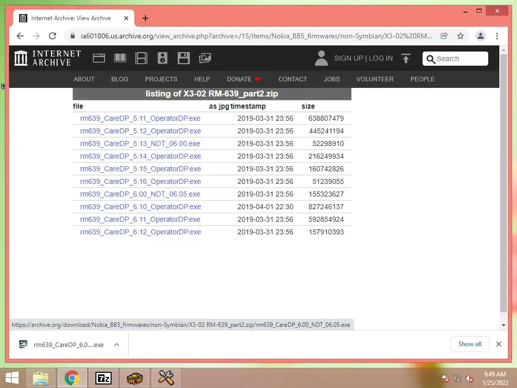The image size is (517, 388).
Task: Download rm639_CareDP_5.11_OperatorDP.exe
Action: tap(140, 118)
